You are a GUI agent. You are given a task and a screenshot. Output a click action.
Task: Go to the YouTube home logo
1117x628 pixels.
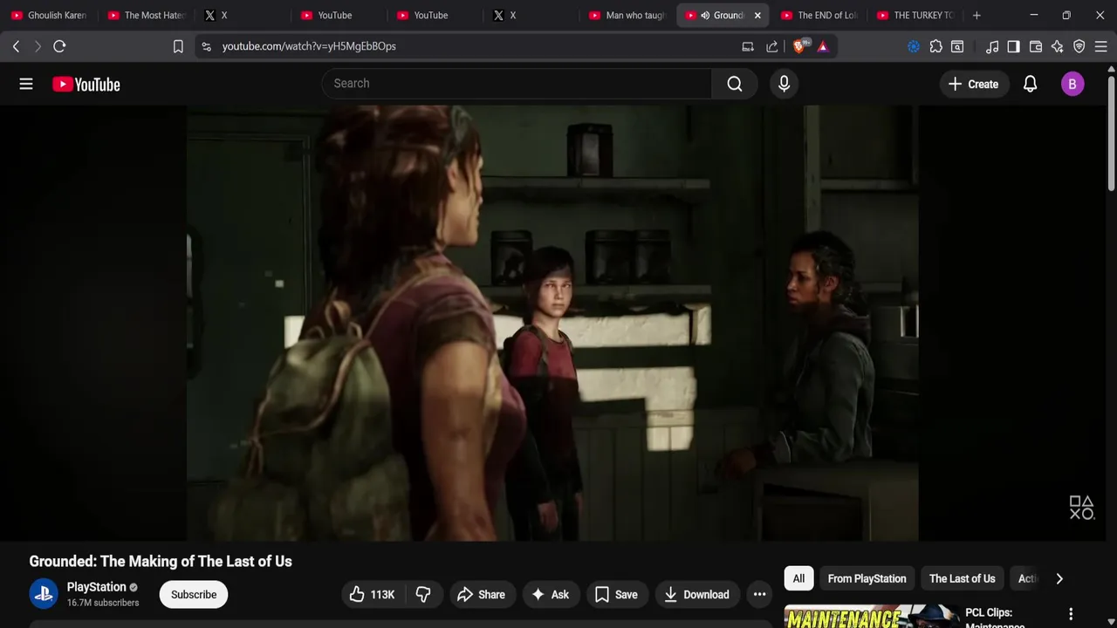click(86, 84)
